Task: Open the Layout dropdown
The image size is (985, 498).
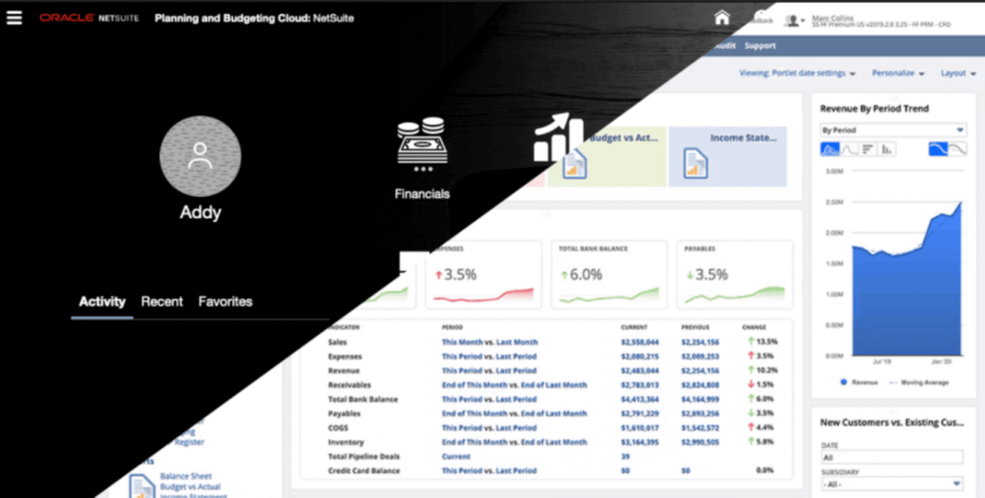Action: point(957,73)
